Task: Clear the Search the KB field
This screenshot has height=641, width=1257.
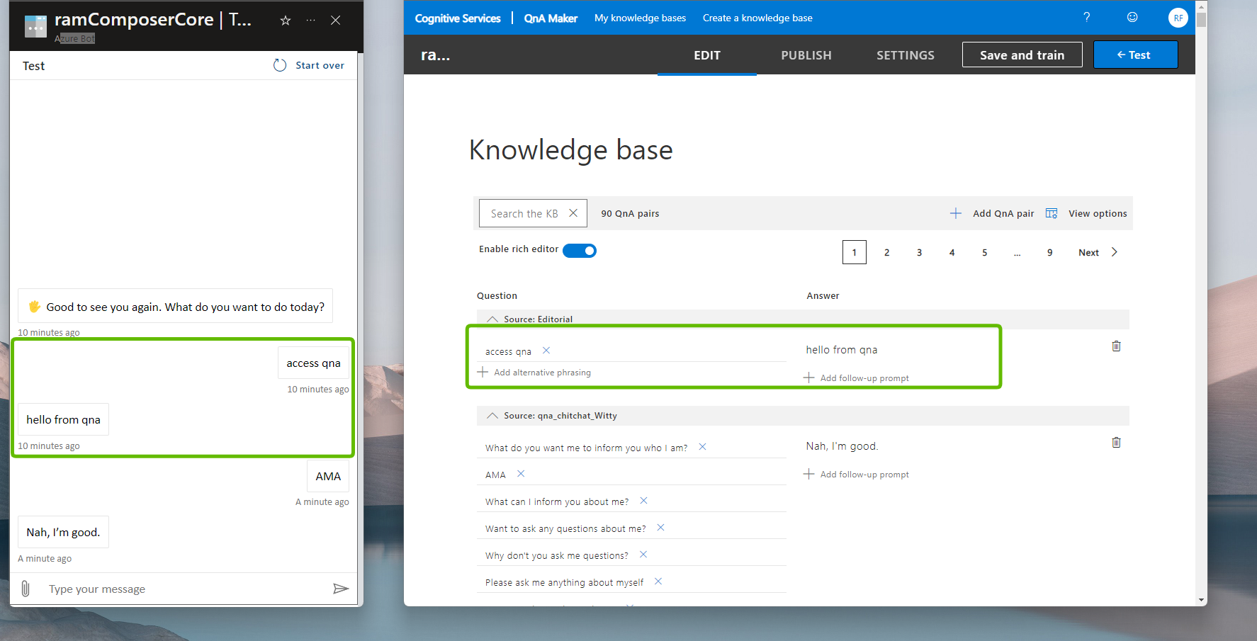Action: [574, 212]
